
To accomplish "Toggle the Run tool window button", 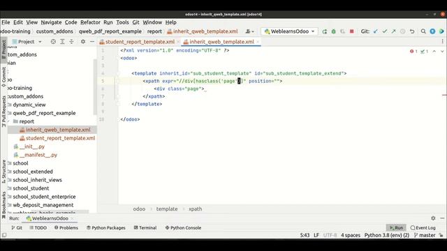I will (396, 228).
